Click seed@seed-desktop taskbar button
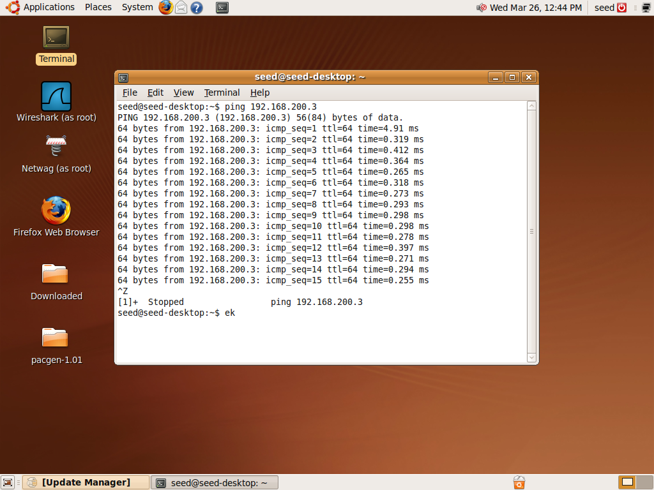 tap(215, 482)
